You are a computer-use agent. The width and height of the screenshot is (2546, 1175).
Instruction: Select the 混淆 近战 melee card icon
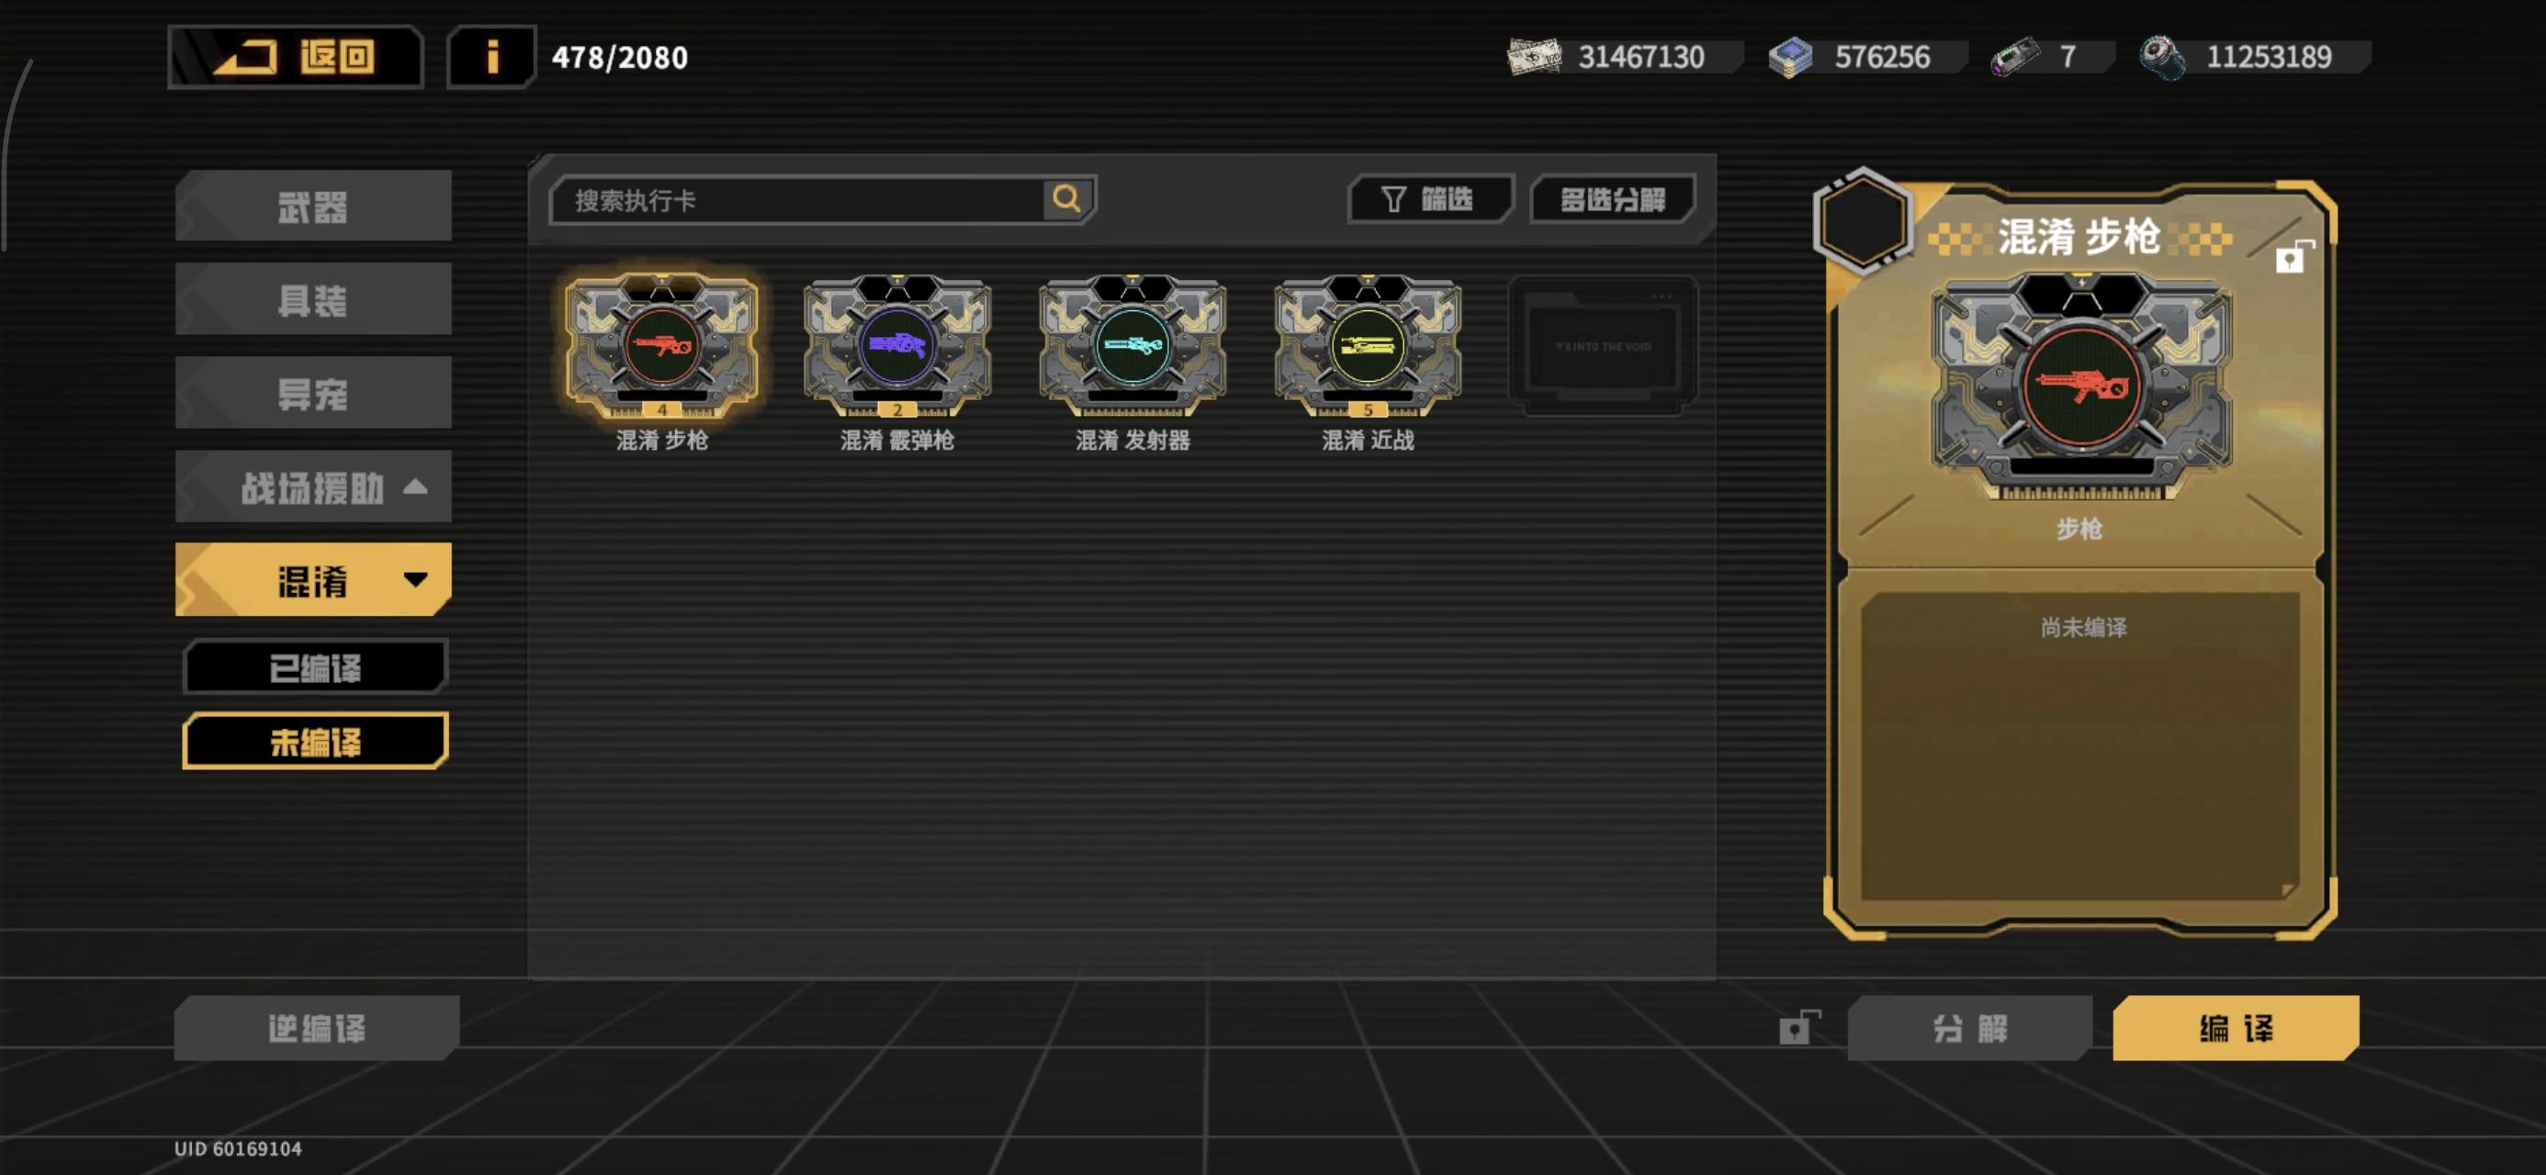click(1368, 347)
